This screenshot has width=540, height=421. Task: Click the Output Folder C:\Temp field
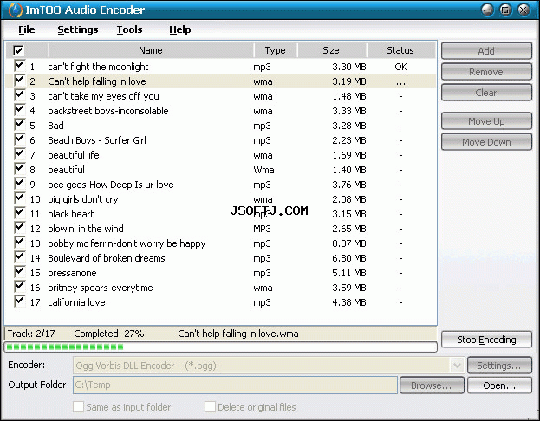point(235,385)
